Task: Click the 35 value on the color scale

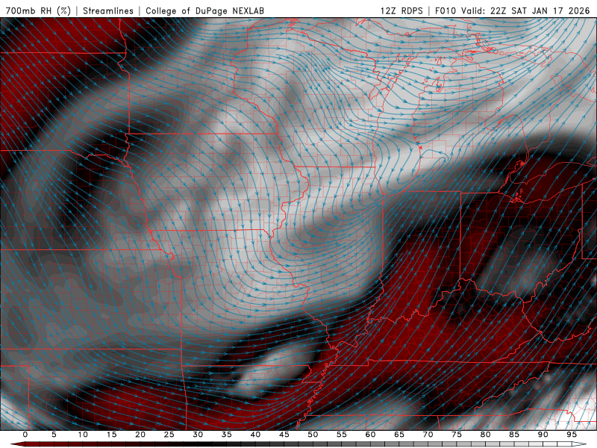Action: [227, 435]
